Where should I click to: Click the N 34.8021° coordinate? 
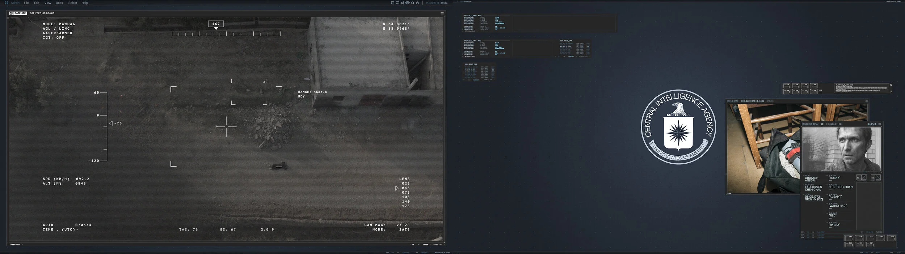pyautogui.click(x=396, y=24)
